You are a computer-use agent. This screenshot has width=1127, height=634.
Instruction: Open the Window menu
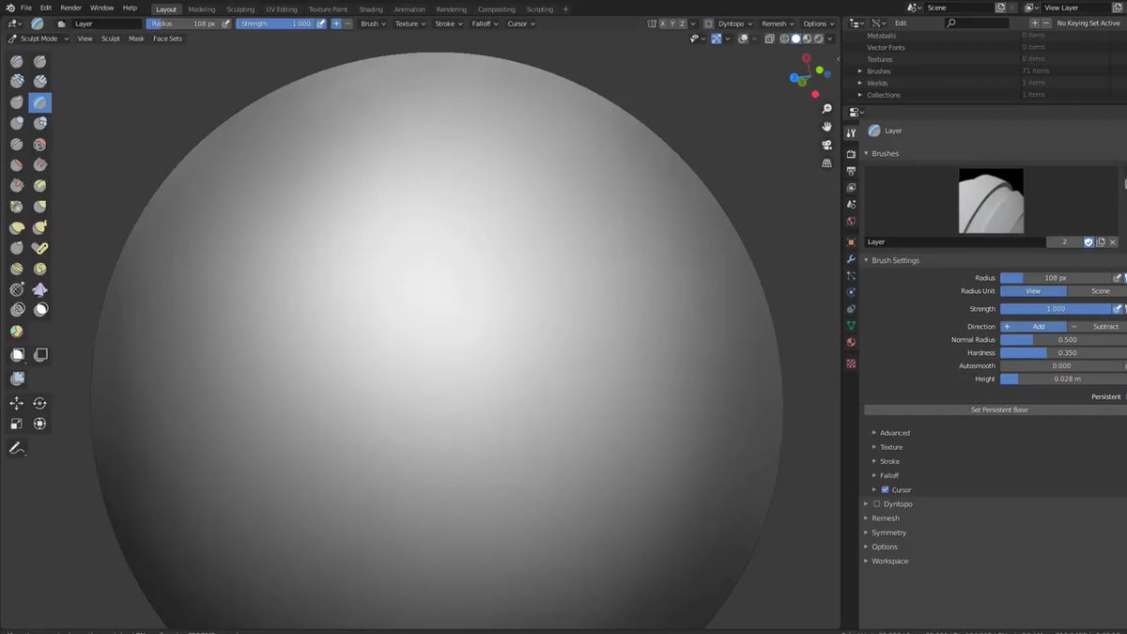tap(101, 8)
